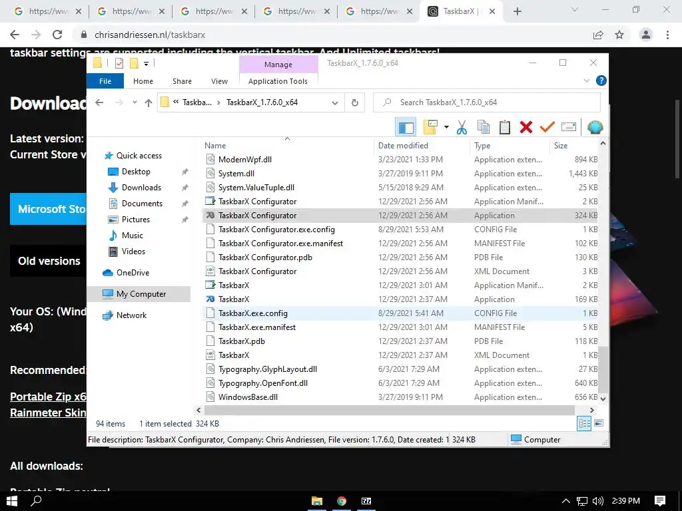Open the File menu in Explorer
Image resolution: width=682 pixels, height=511 pixels.
click(105, 81)
